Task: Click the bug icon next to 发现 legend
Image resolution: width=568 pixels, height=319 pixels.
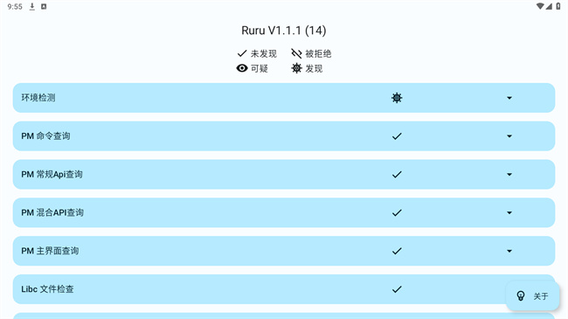Action: [x=297, y=68]
